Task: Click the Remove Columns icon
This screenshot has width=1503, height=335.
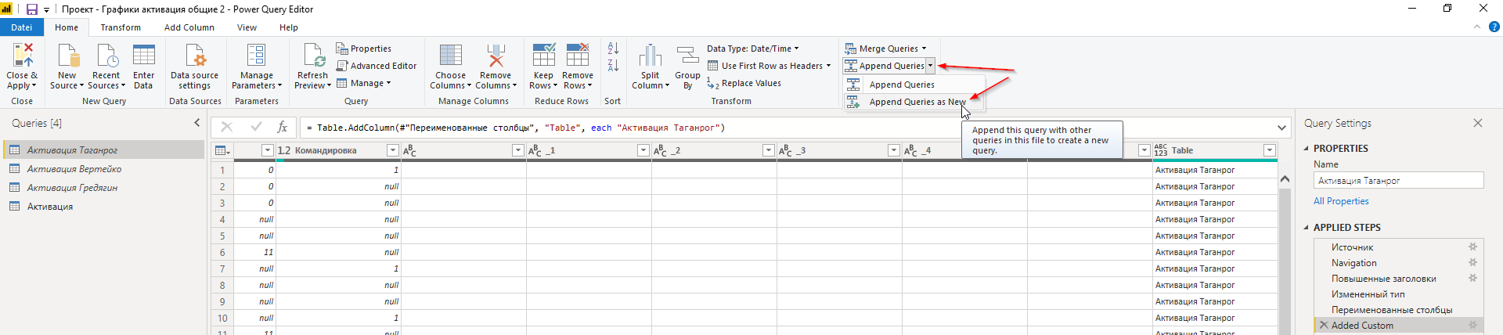Action: point(496,55)
